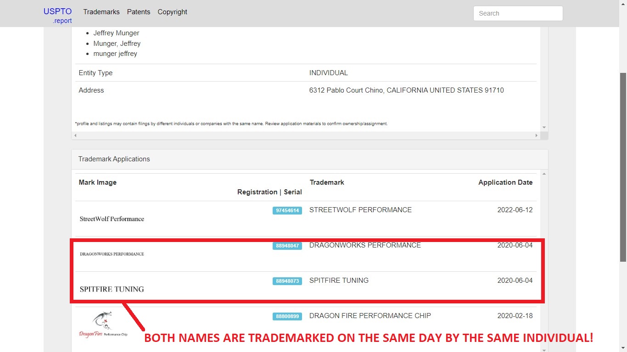This screenshot has width=627, height=352.
Task: Open the Patents navigation item
Action: 139,12
